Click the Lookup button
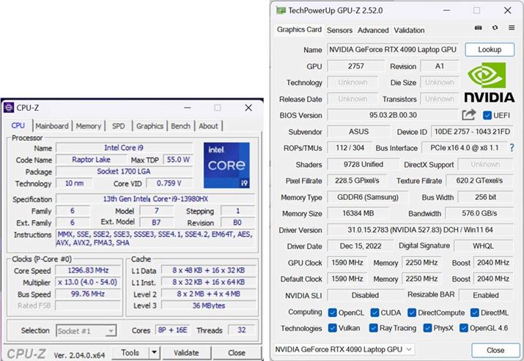This screenshot has height=361, width=524. coord(490,49)
